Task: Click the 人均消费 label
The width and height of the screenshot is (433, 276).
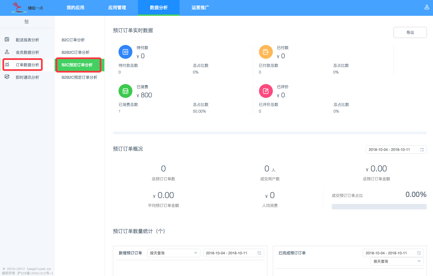Action: 270,206
